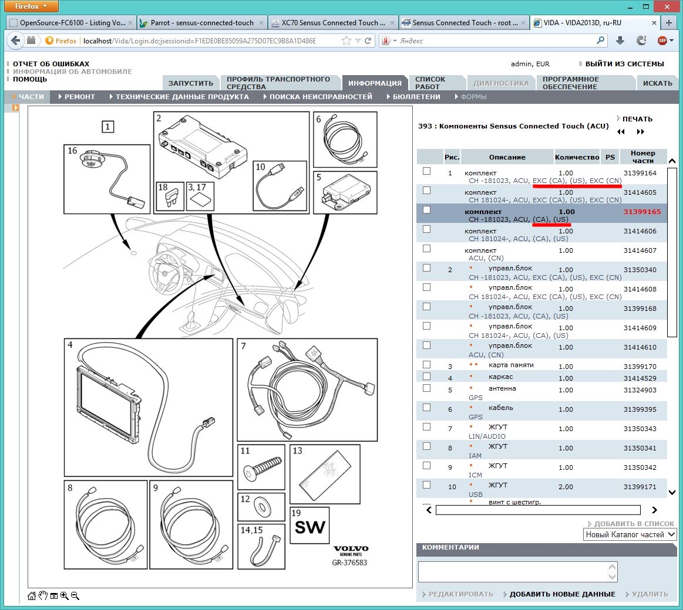Click the horizontal scrollbar track under parts list
The height and width of the screenshot is (610, 683).
(x=538, y=510)
